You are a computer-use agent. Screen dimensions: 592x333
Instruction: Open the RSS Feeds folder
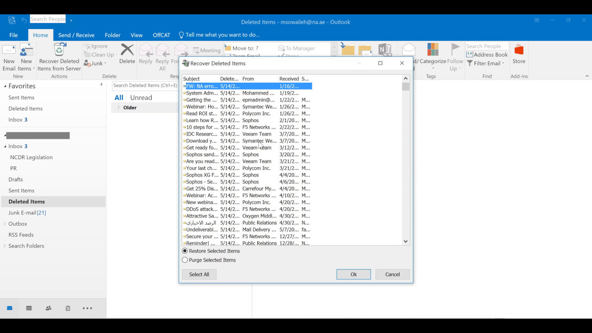pyautogui.click(x=21, y=235)
